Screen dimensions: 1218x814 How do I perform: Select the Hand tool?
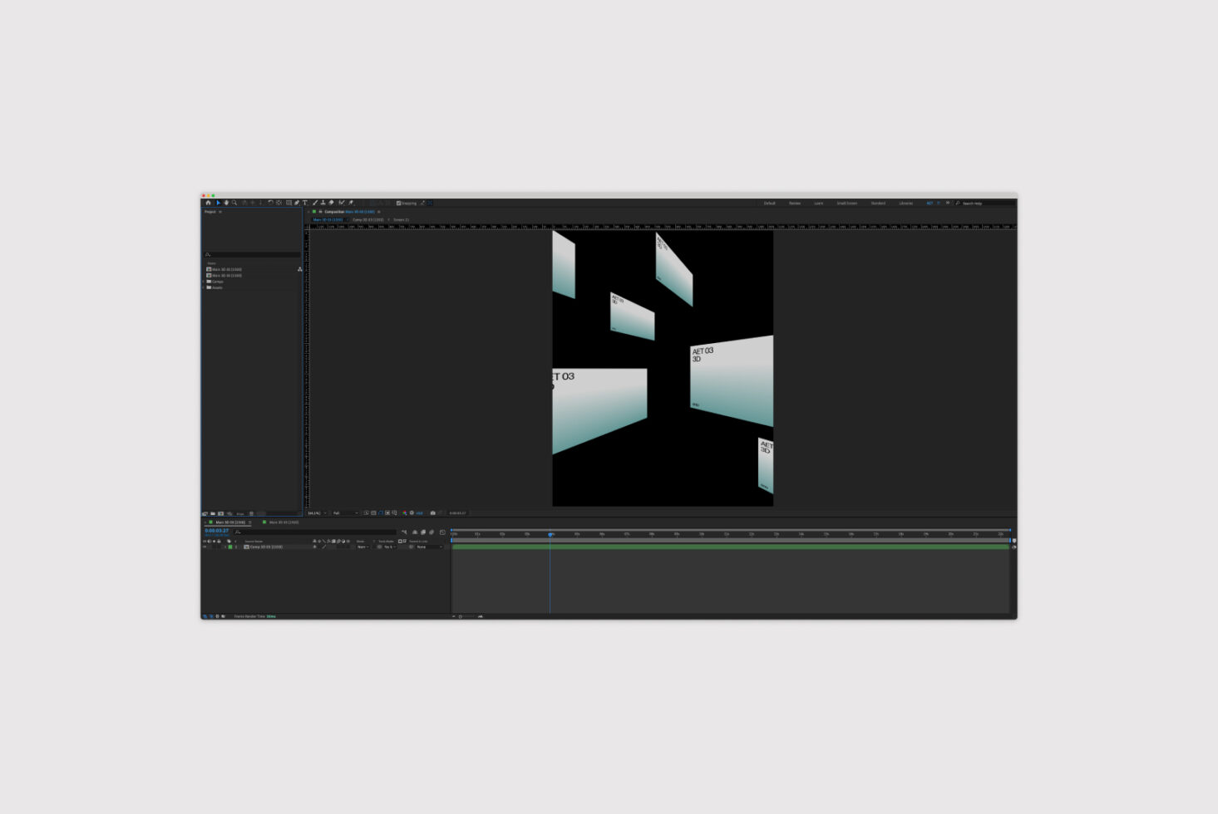point(226,203)
